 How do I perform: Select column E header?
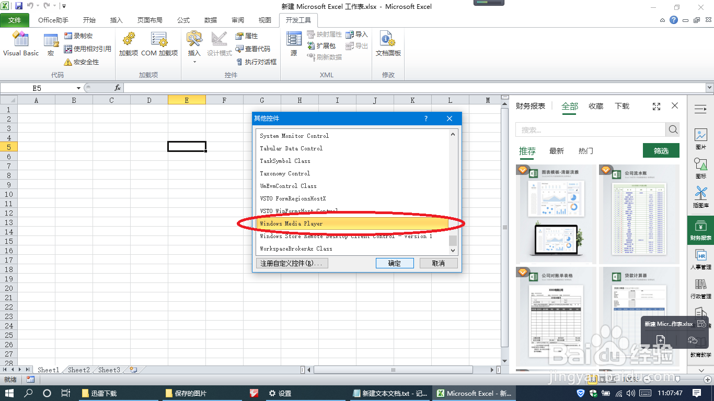click(187, 100)
